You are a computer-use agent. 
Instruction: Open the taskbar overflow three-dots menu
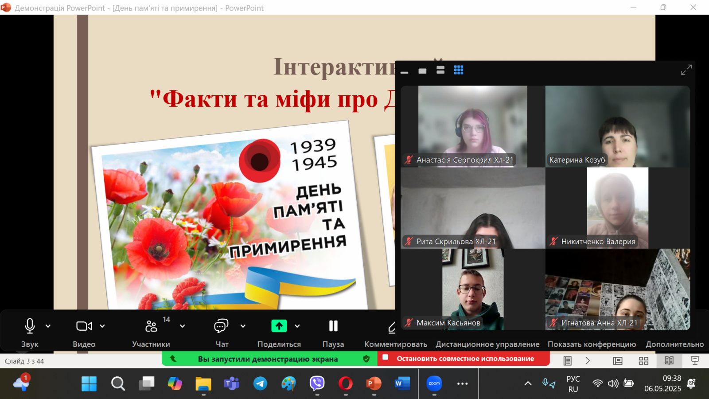point(463,384)
